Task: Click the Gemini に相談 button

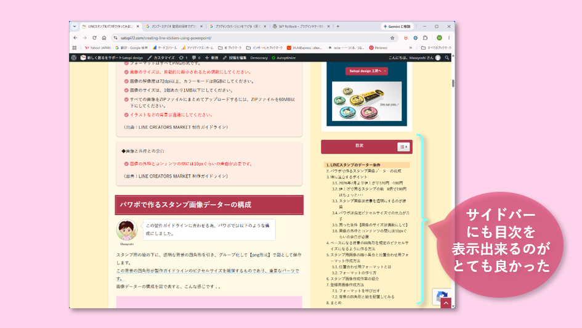Action: click(x=397, y=27)
